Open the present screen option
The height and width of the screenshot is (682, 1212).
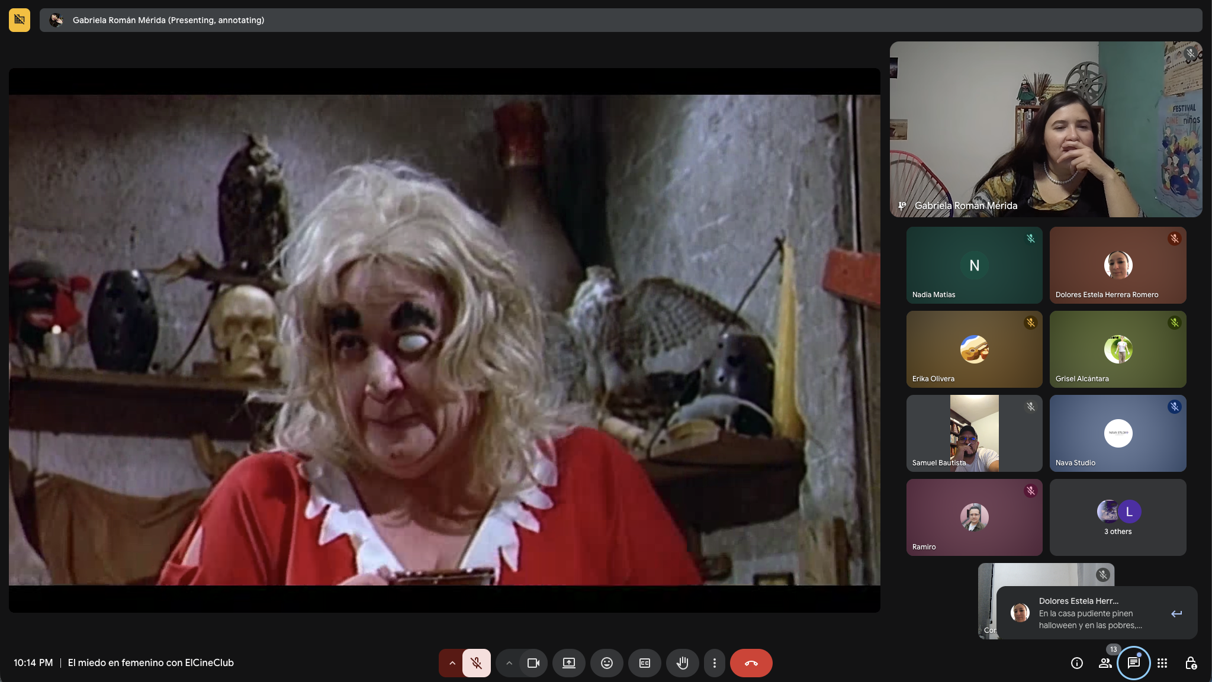coord(568,663)
